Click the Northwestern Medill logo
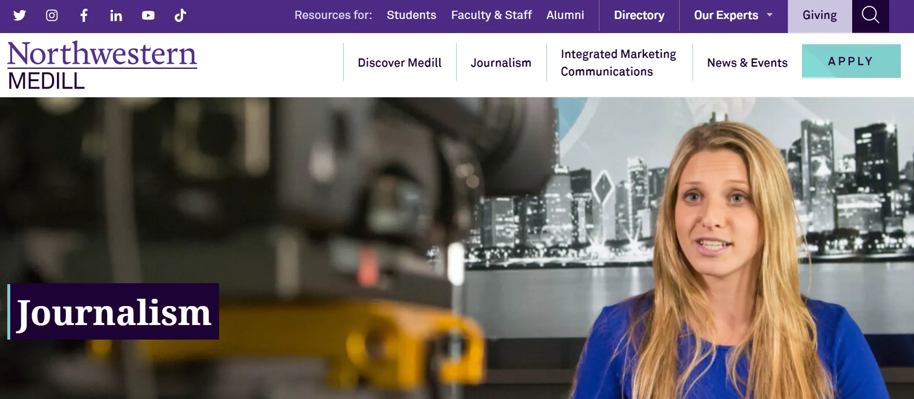This screenshot has width=914, height=399. [102, 65]
